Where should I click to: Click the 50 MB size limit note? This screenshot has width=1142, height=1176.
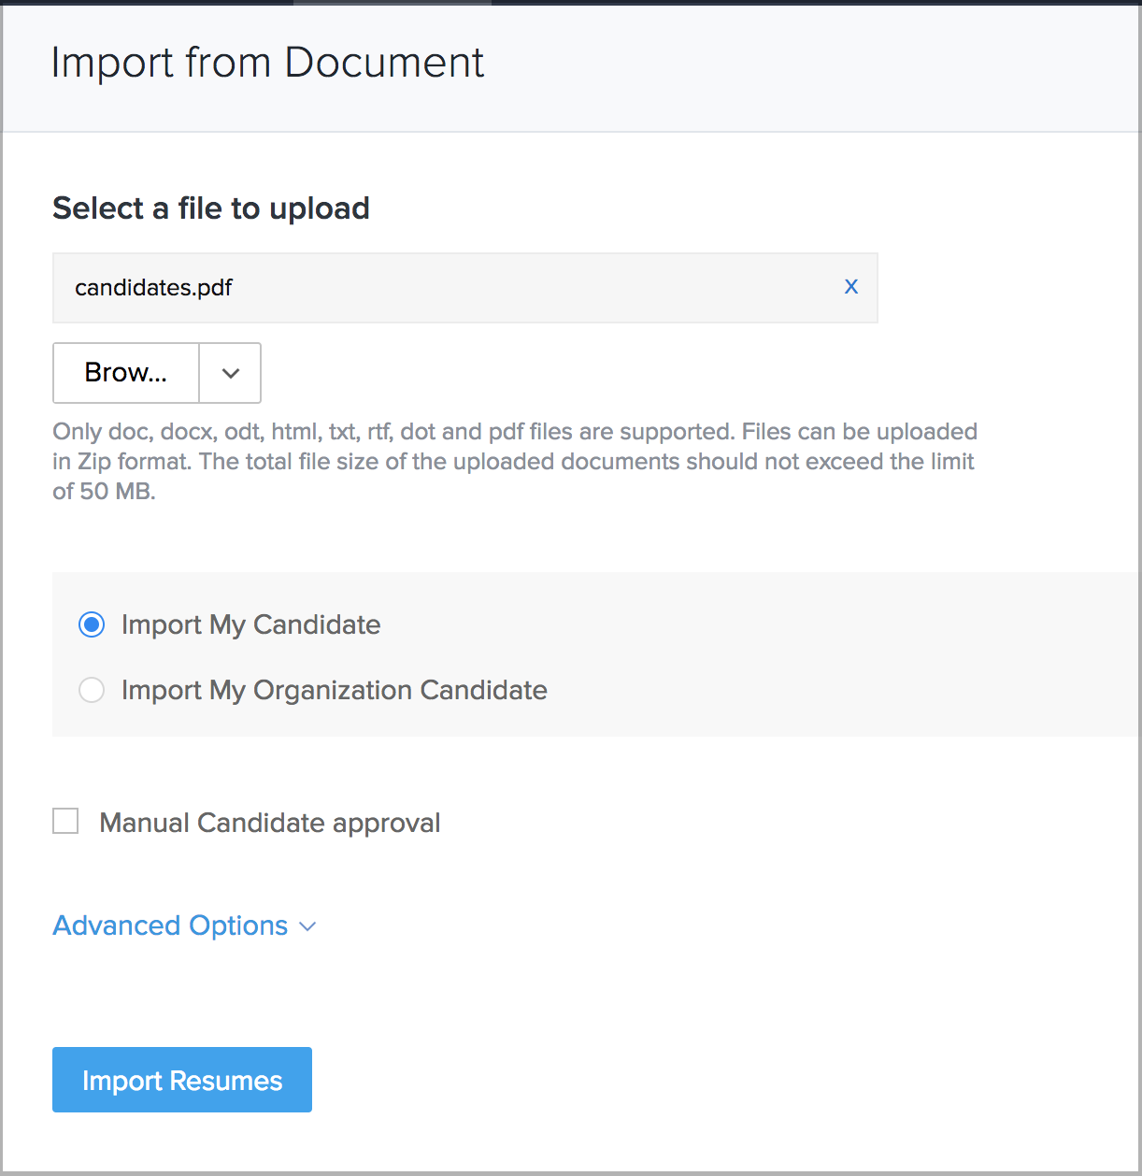(104, 491)
